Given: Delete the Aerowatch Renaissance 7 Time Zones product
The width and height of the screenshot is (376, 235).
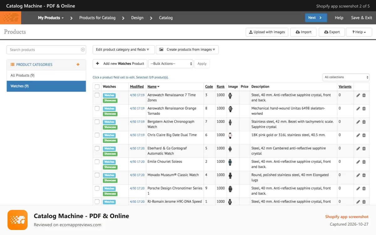Looking at the screenshot, I should pyautogui.click(x=364, y=95).
